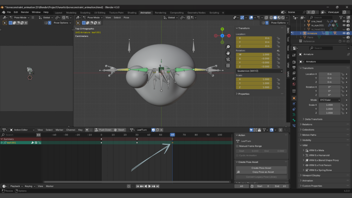Click the pin icon beside Armature name
Image resolution: width=352 pixels, height=198 pixels.
(x=348, y=54)
